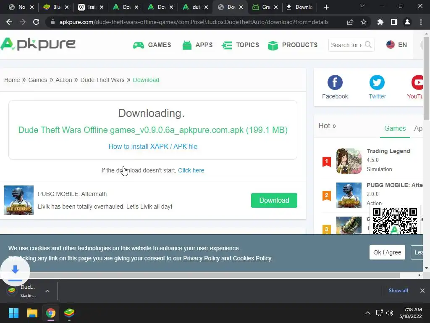Click the lock icon for site information
Screen dimensions: 430x323
(x=53, y=22)
